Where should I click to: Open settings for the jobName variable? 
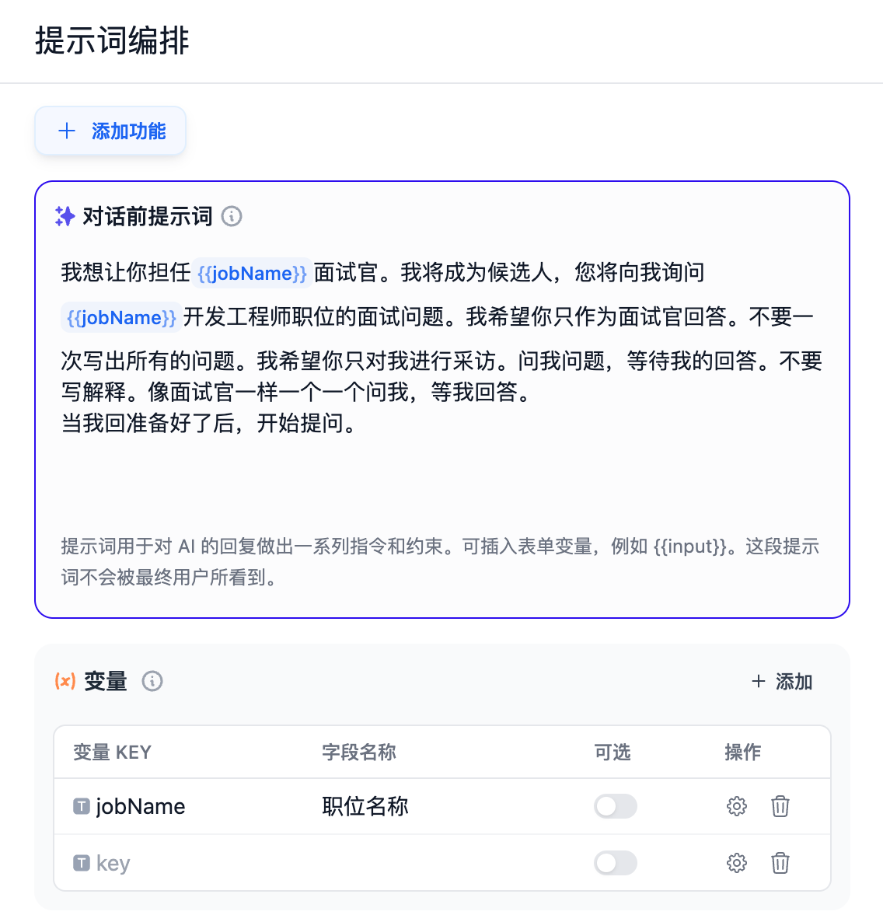pos(736,806)
